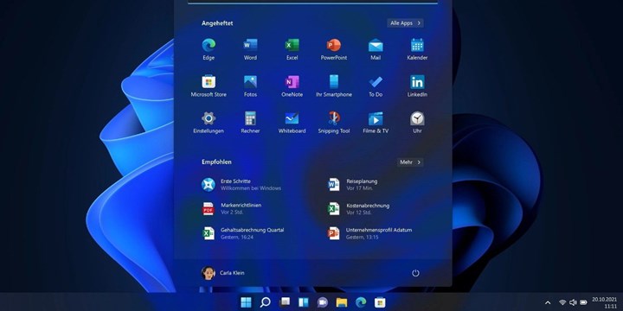Open the Kalender app

point(417,49)
